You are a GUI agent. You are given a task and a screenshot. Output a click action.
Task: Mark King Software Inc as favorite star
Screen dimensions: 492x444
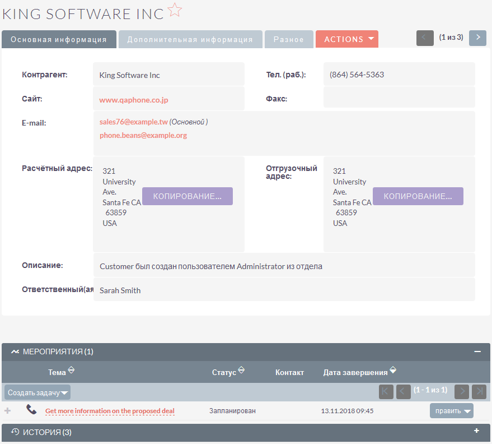(x=175, y=11)
